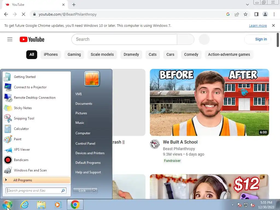Click the user account picture
Screen dimensions: 280x210
click(92, 78)
